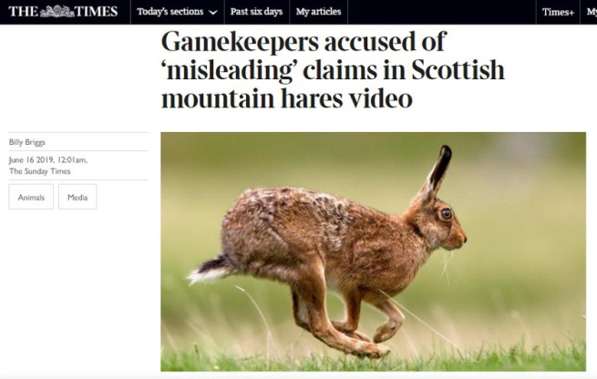Select the Animals topic tag
Screen dimensions: 597x379
(x=31, y=197)
